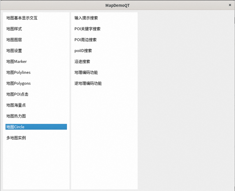Open POI关键字搜索 item
Viewport: 235px width, 191px height.
pyautogui.click(x=104, y=29)
